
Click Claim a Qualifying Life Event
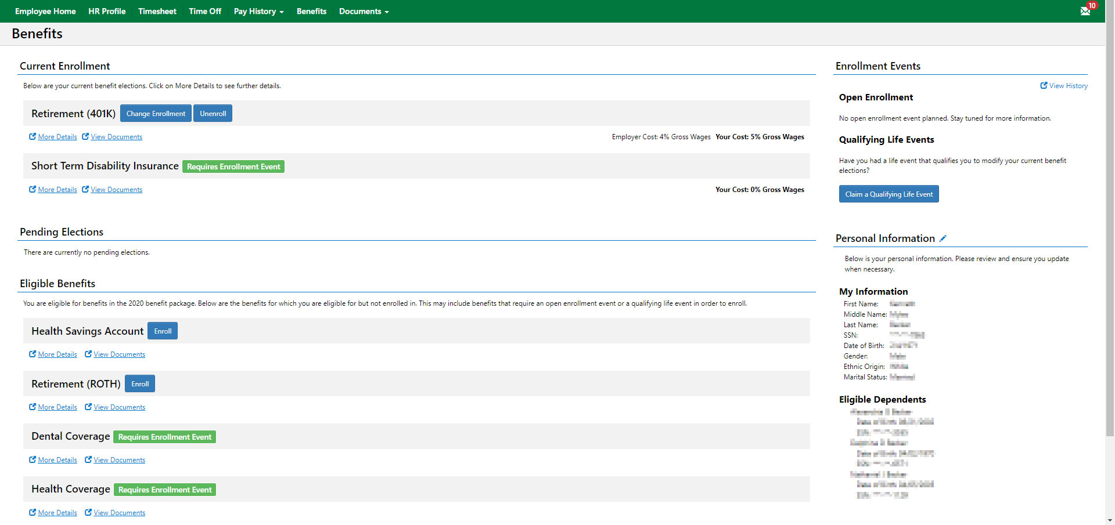click(x=889, y=194)
